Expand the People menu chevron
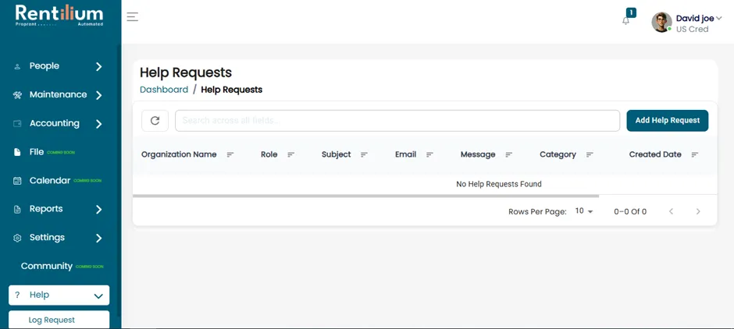 pyautogui.click(x=98, y=67)
